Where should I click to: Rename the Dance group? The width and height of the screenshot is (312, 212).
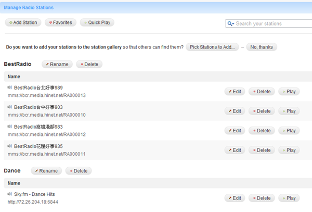click(46, 171)
